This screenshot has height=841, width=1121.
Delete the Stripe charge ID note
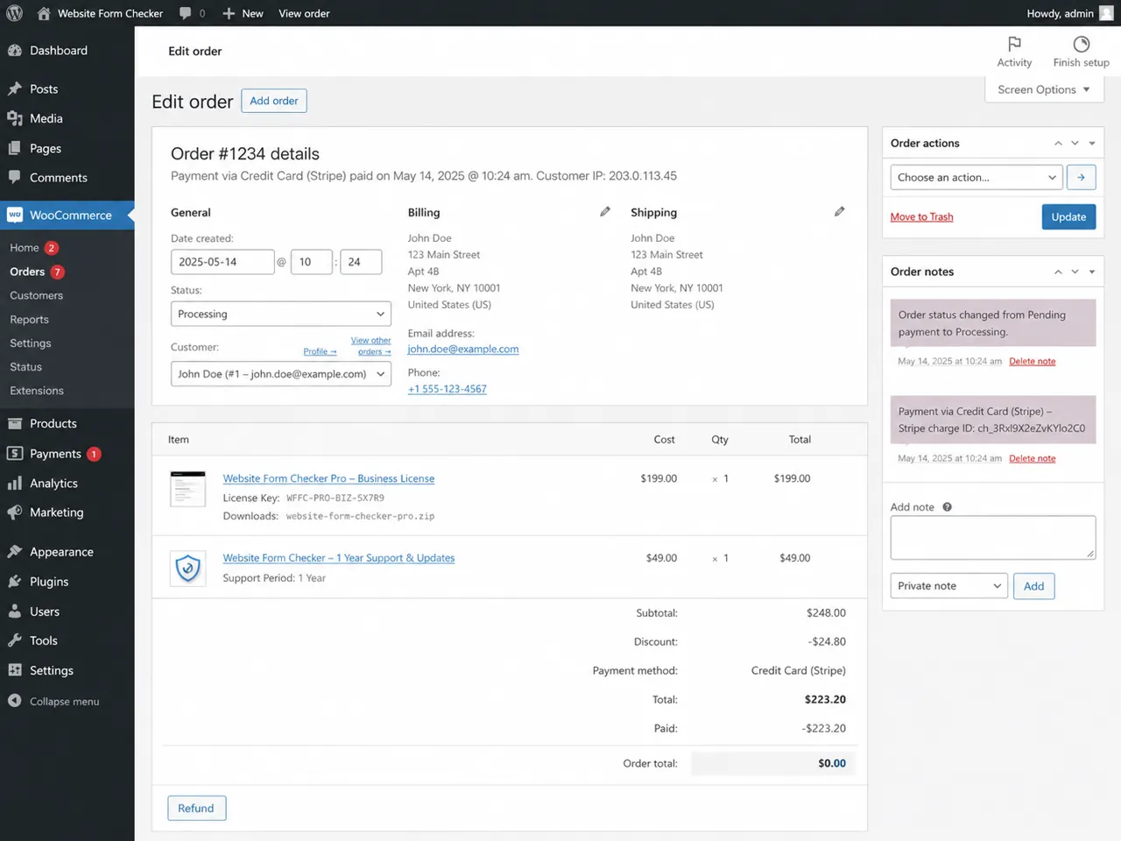click(x=1032, y=458)
